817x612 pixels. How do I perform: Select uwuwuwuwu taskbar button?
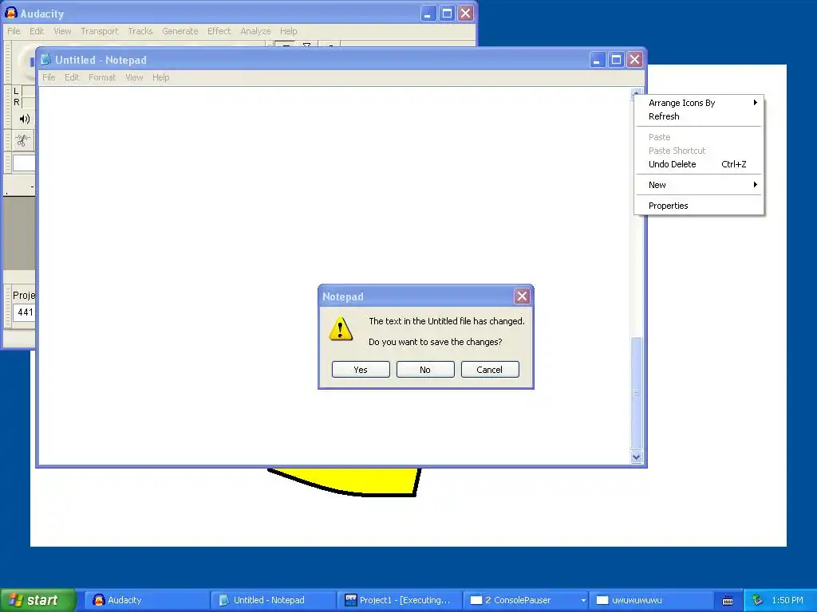tap(651, 600)
